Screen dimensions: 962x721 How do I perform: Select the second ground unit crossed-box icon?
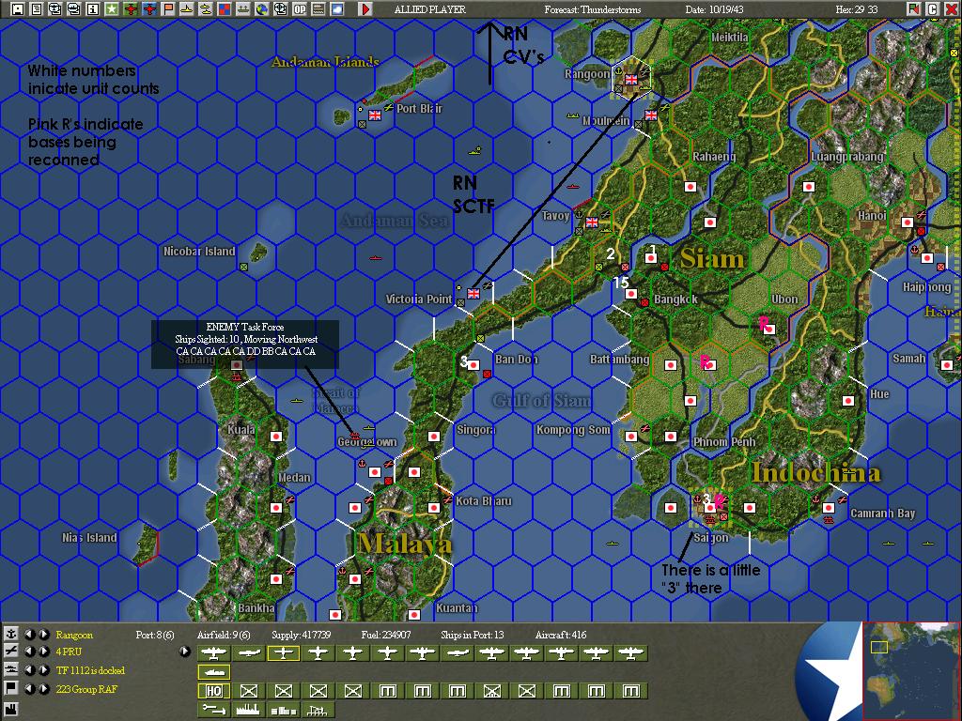248,691
